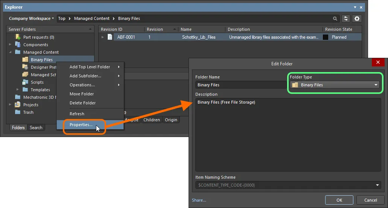Screen dimensions: 388x208
Task: Open the Company Workspace dropdown
Action: [x=32, y=18]
